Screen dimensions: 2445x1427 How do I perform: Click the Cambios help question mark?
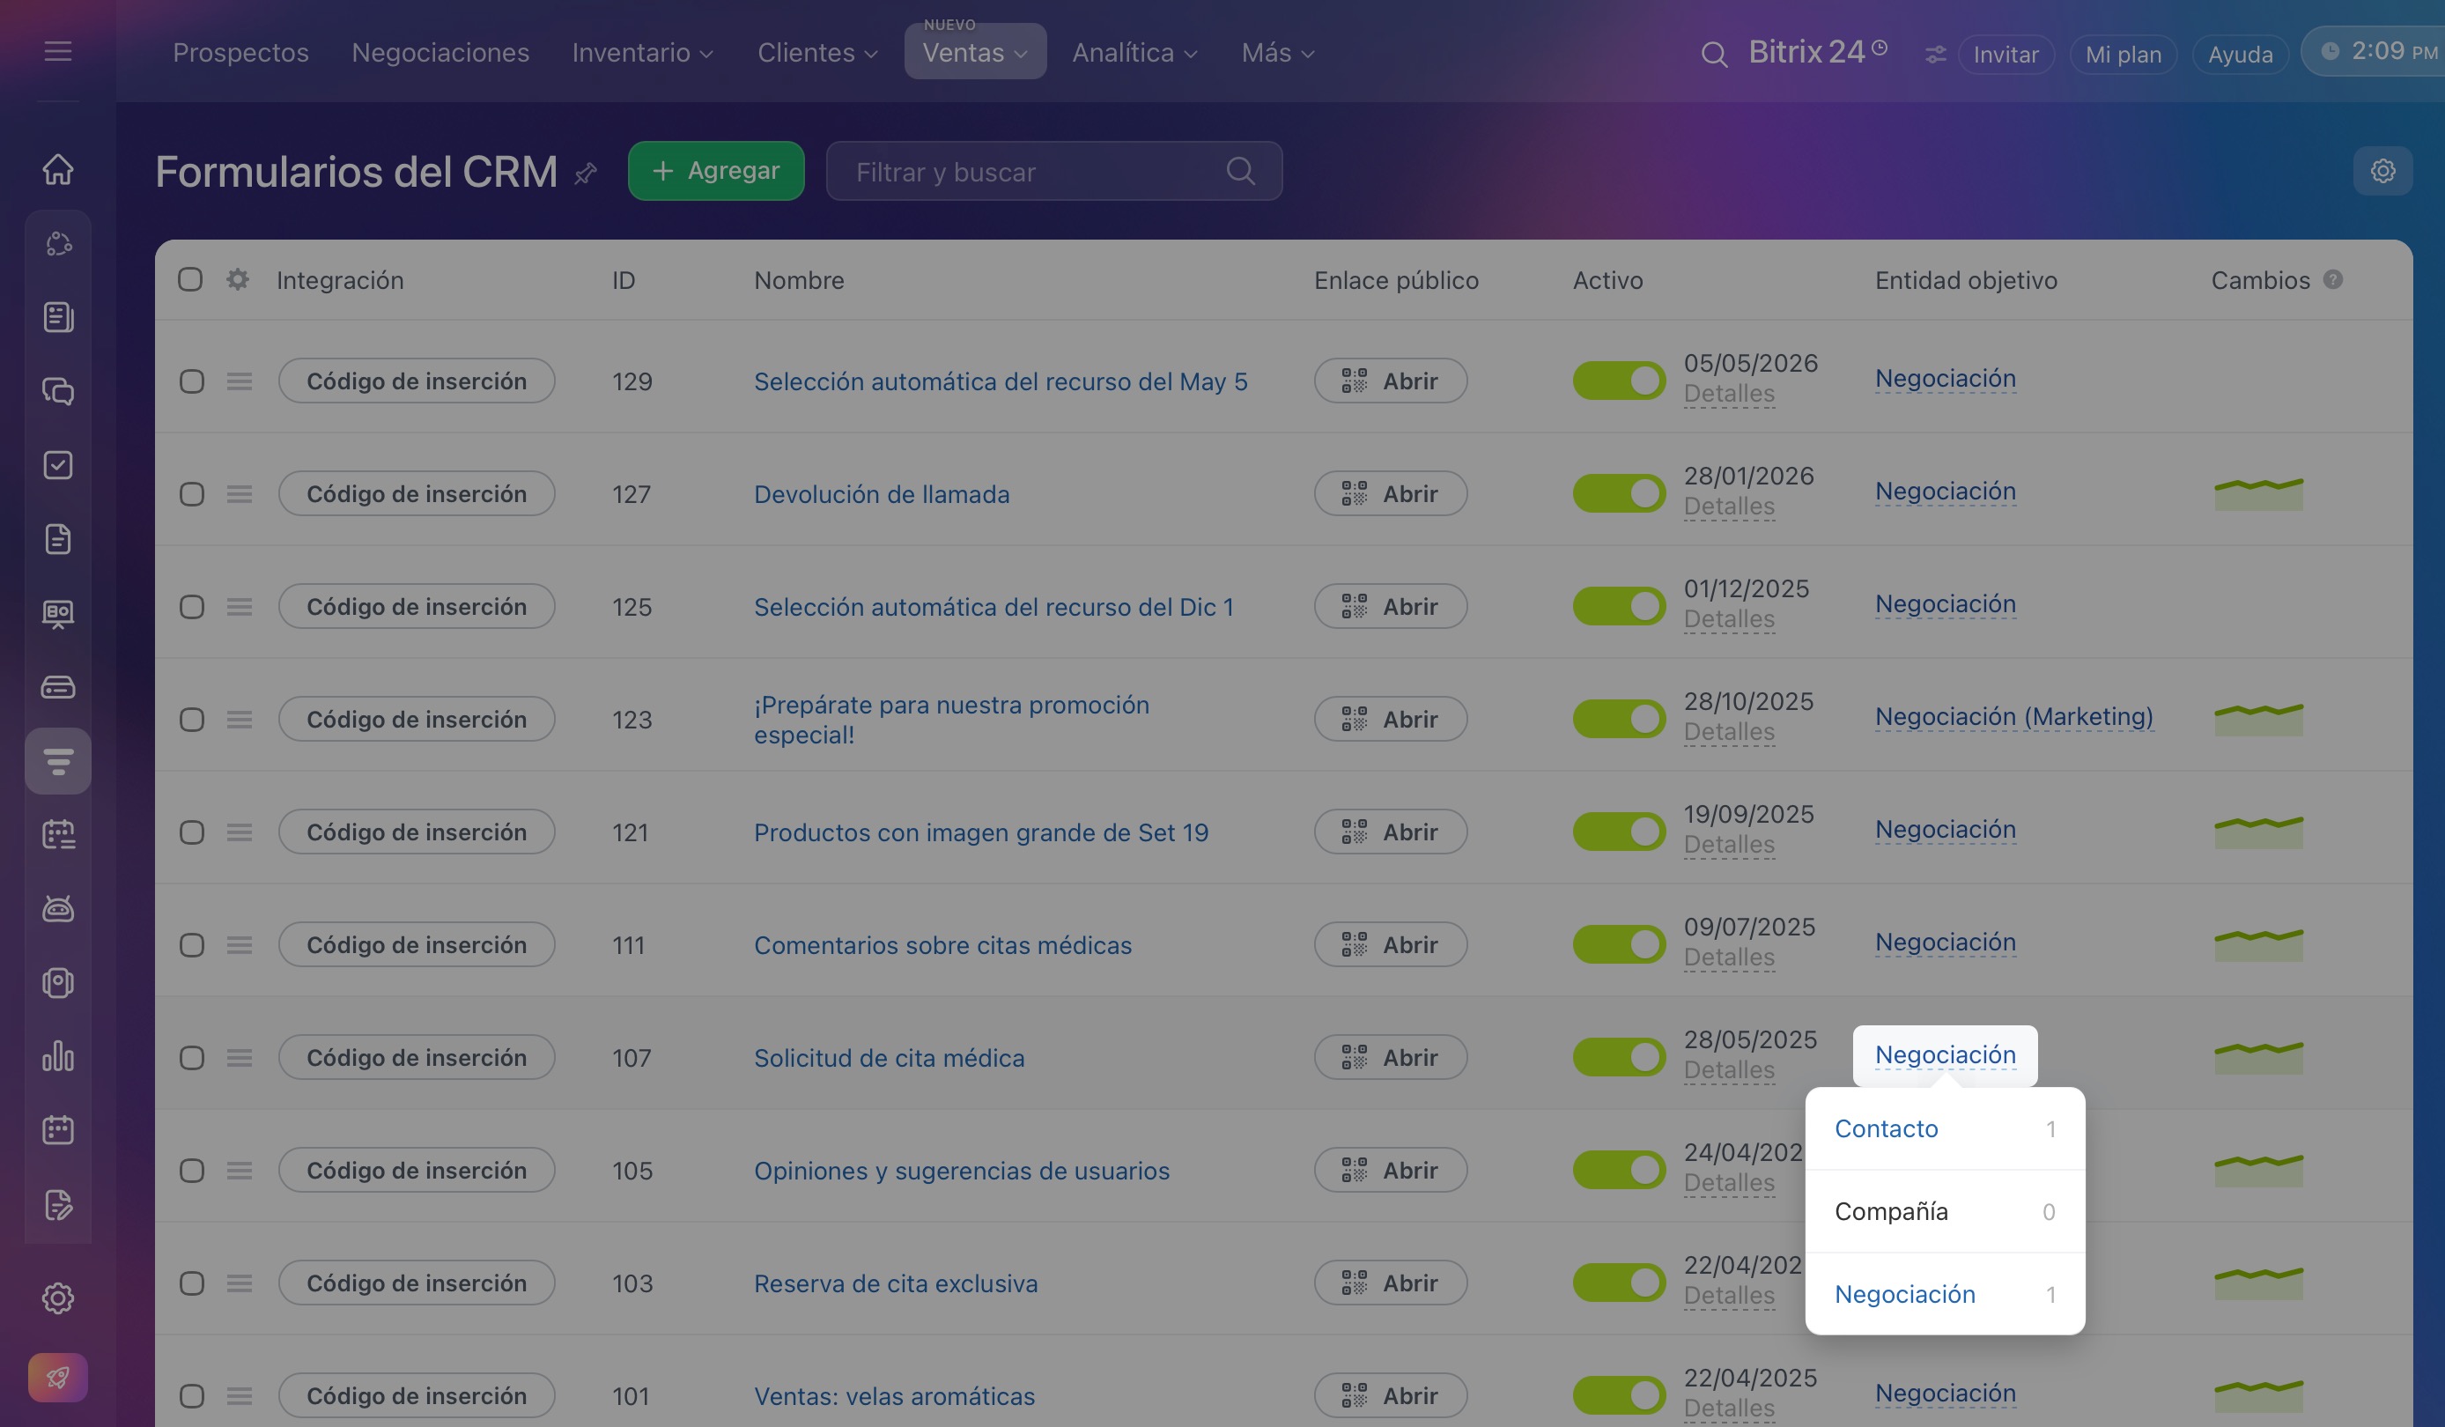(2333, 279)
